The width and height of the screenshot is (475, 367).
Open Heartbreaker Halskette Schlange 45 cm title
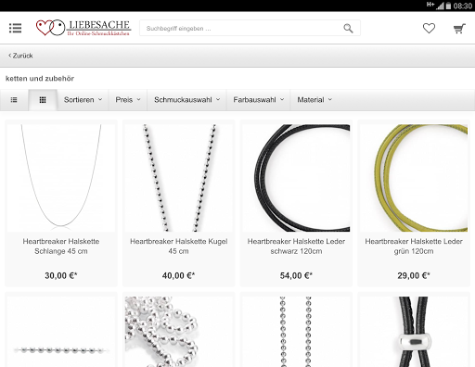coord(61,247)
